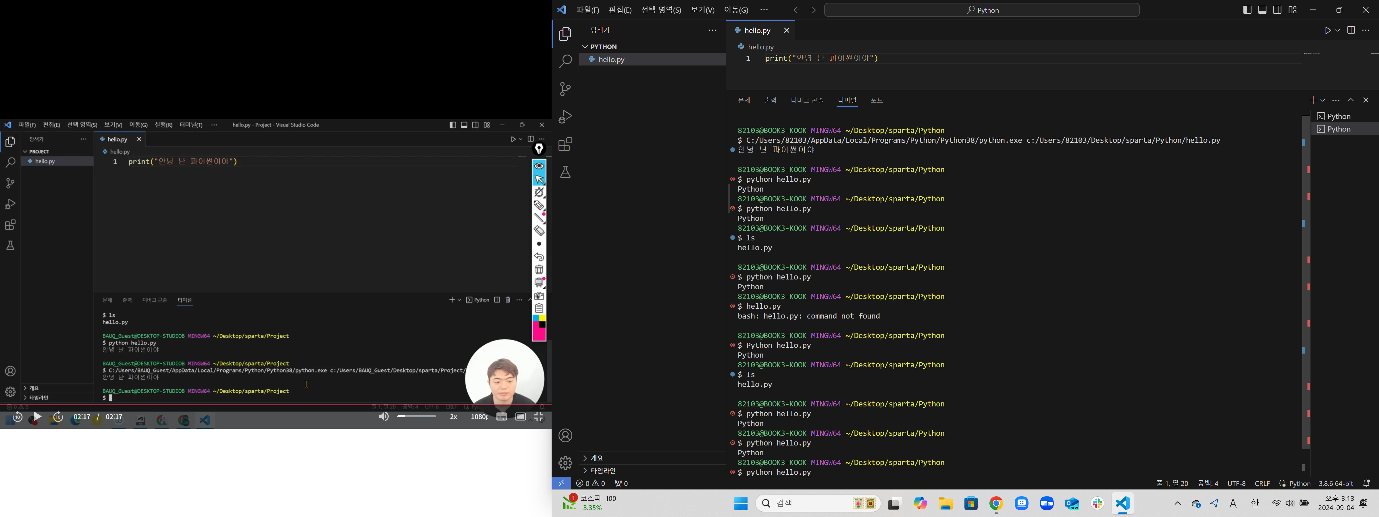Toggle the secondary sidebar layout button
1379x517 pixels.
coord(1277,10)
